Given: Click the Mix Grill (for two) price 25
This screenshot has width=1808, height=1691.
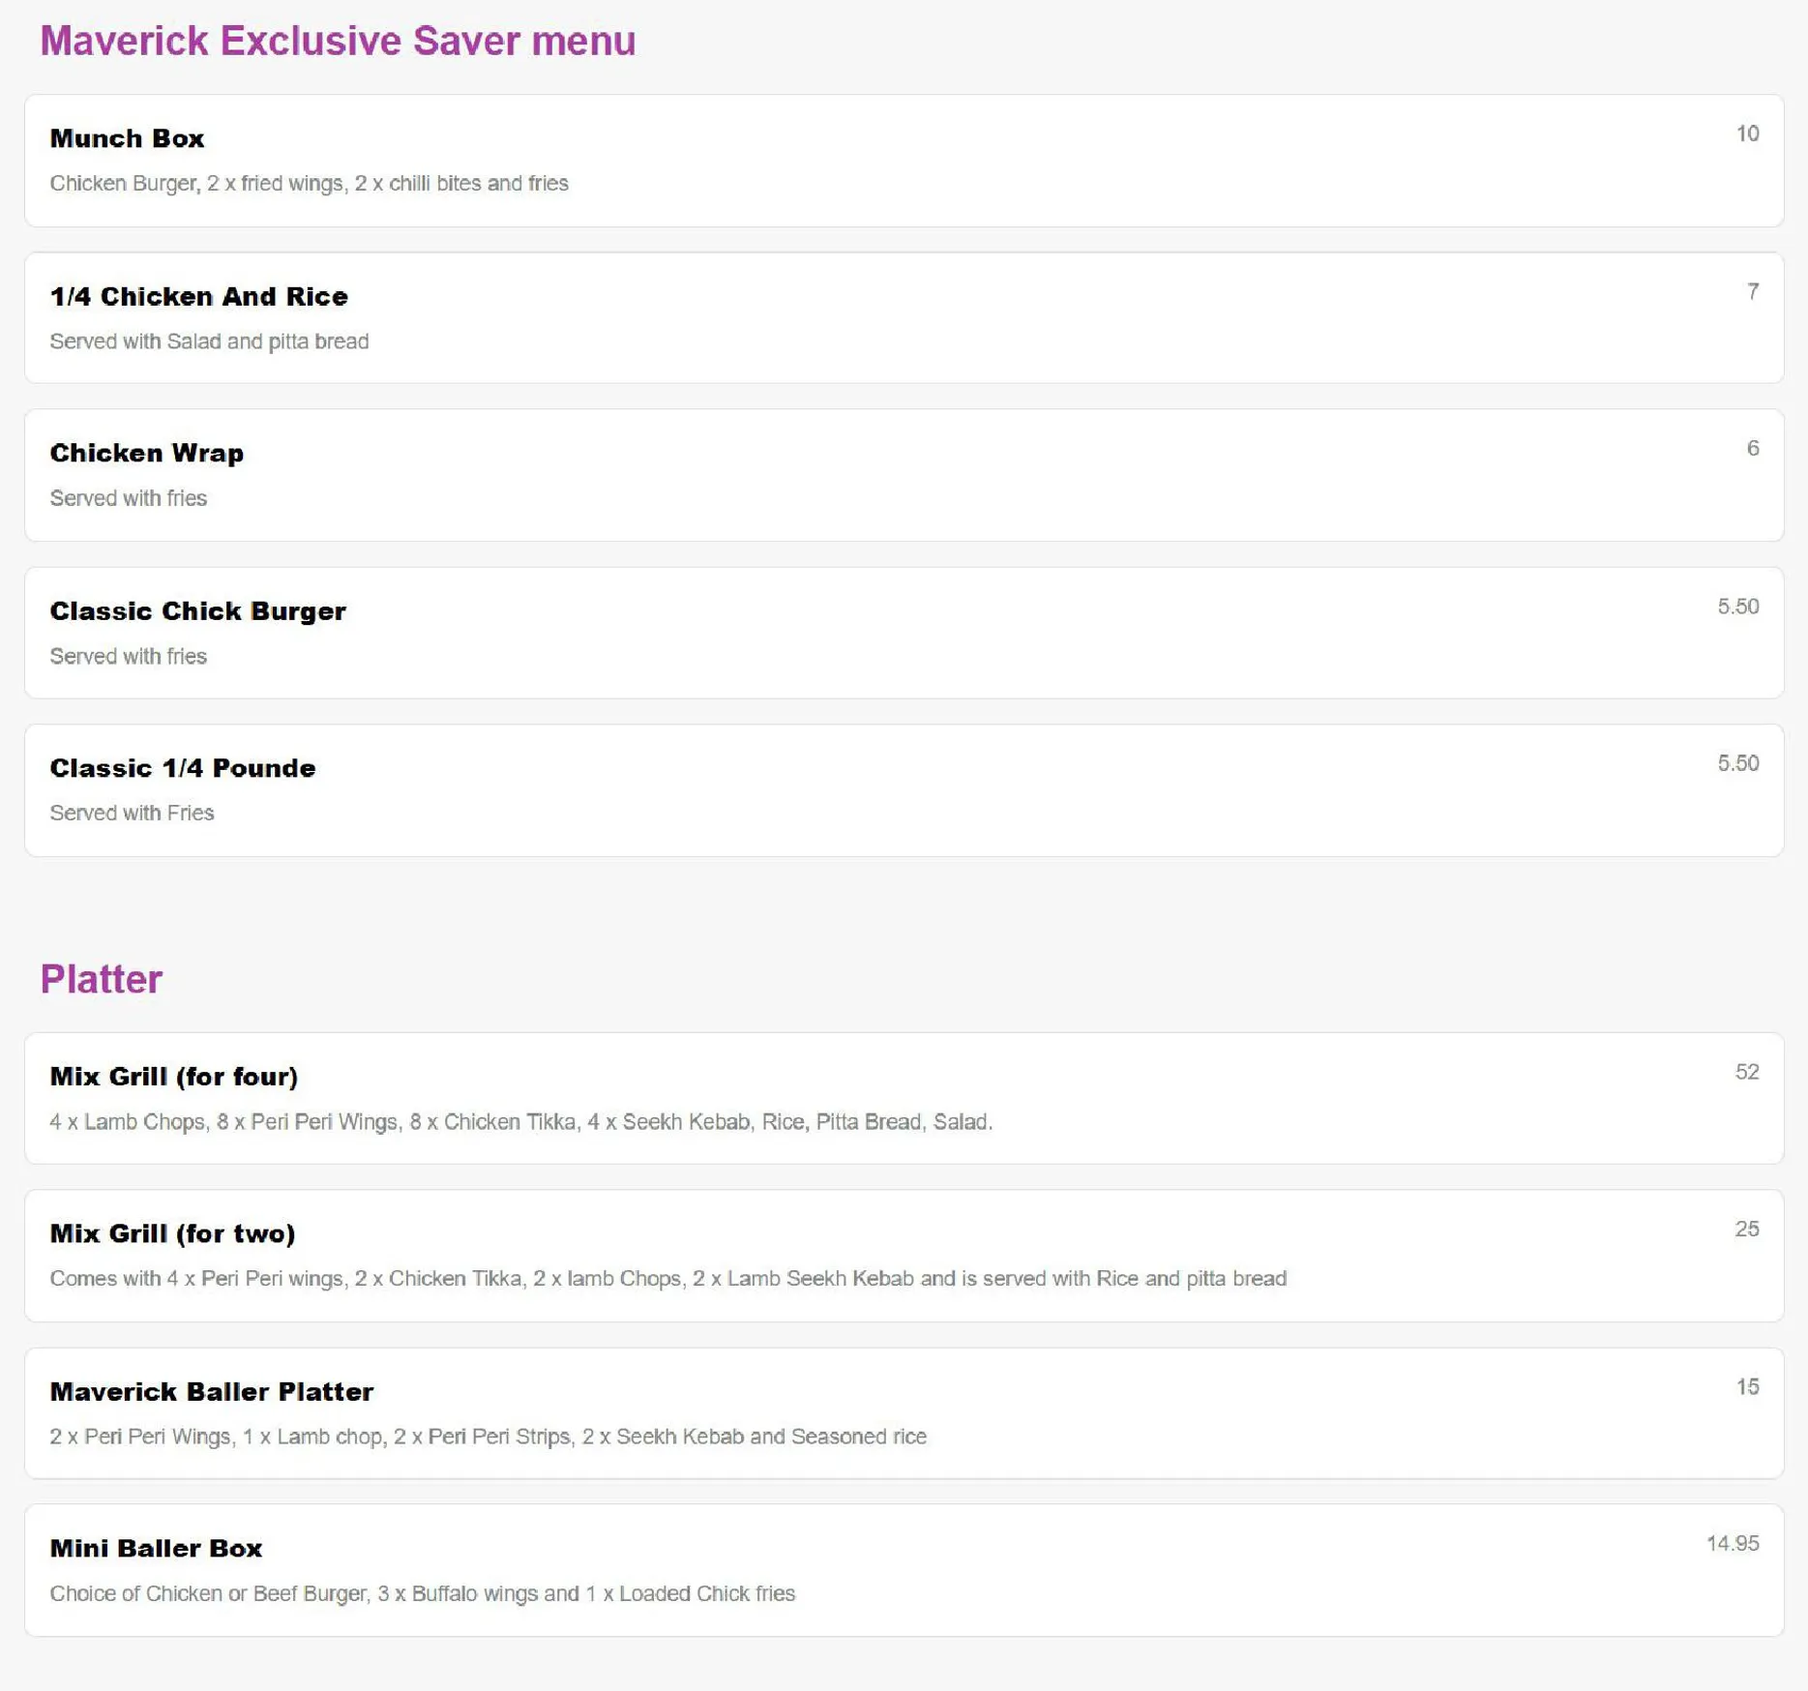Looking at the screenshot, I should (1747, 1229).
